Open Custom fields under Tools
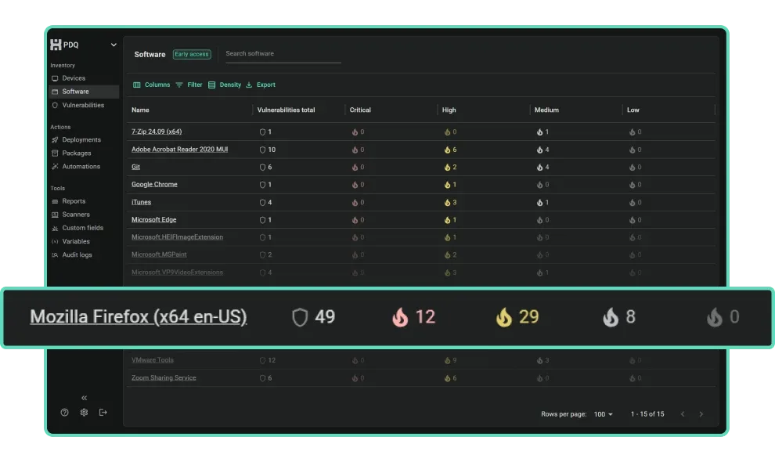The width and height of the screenshot is (775, 462). click(x=84, y=228)
